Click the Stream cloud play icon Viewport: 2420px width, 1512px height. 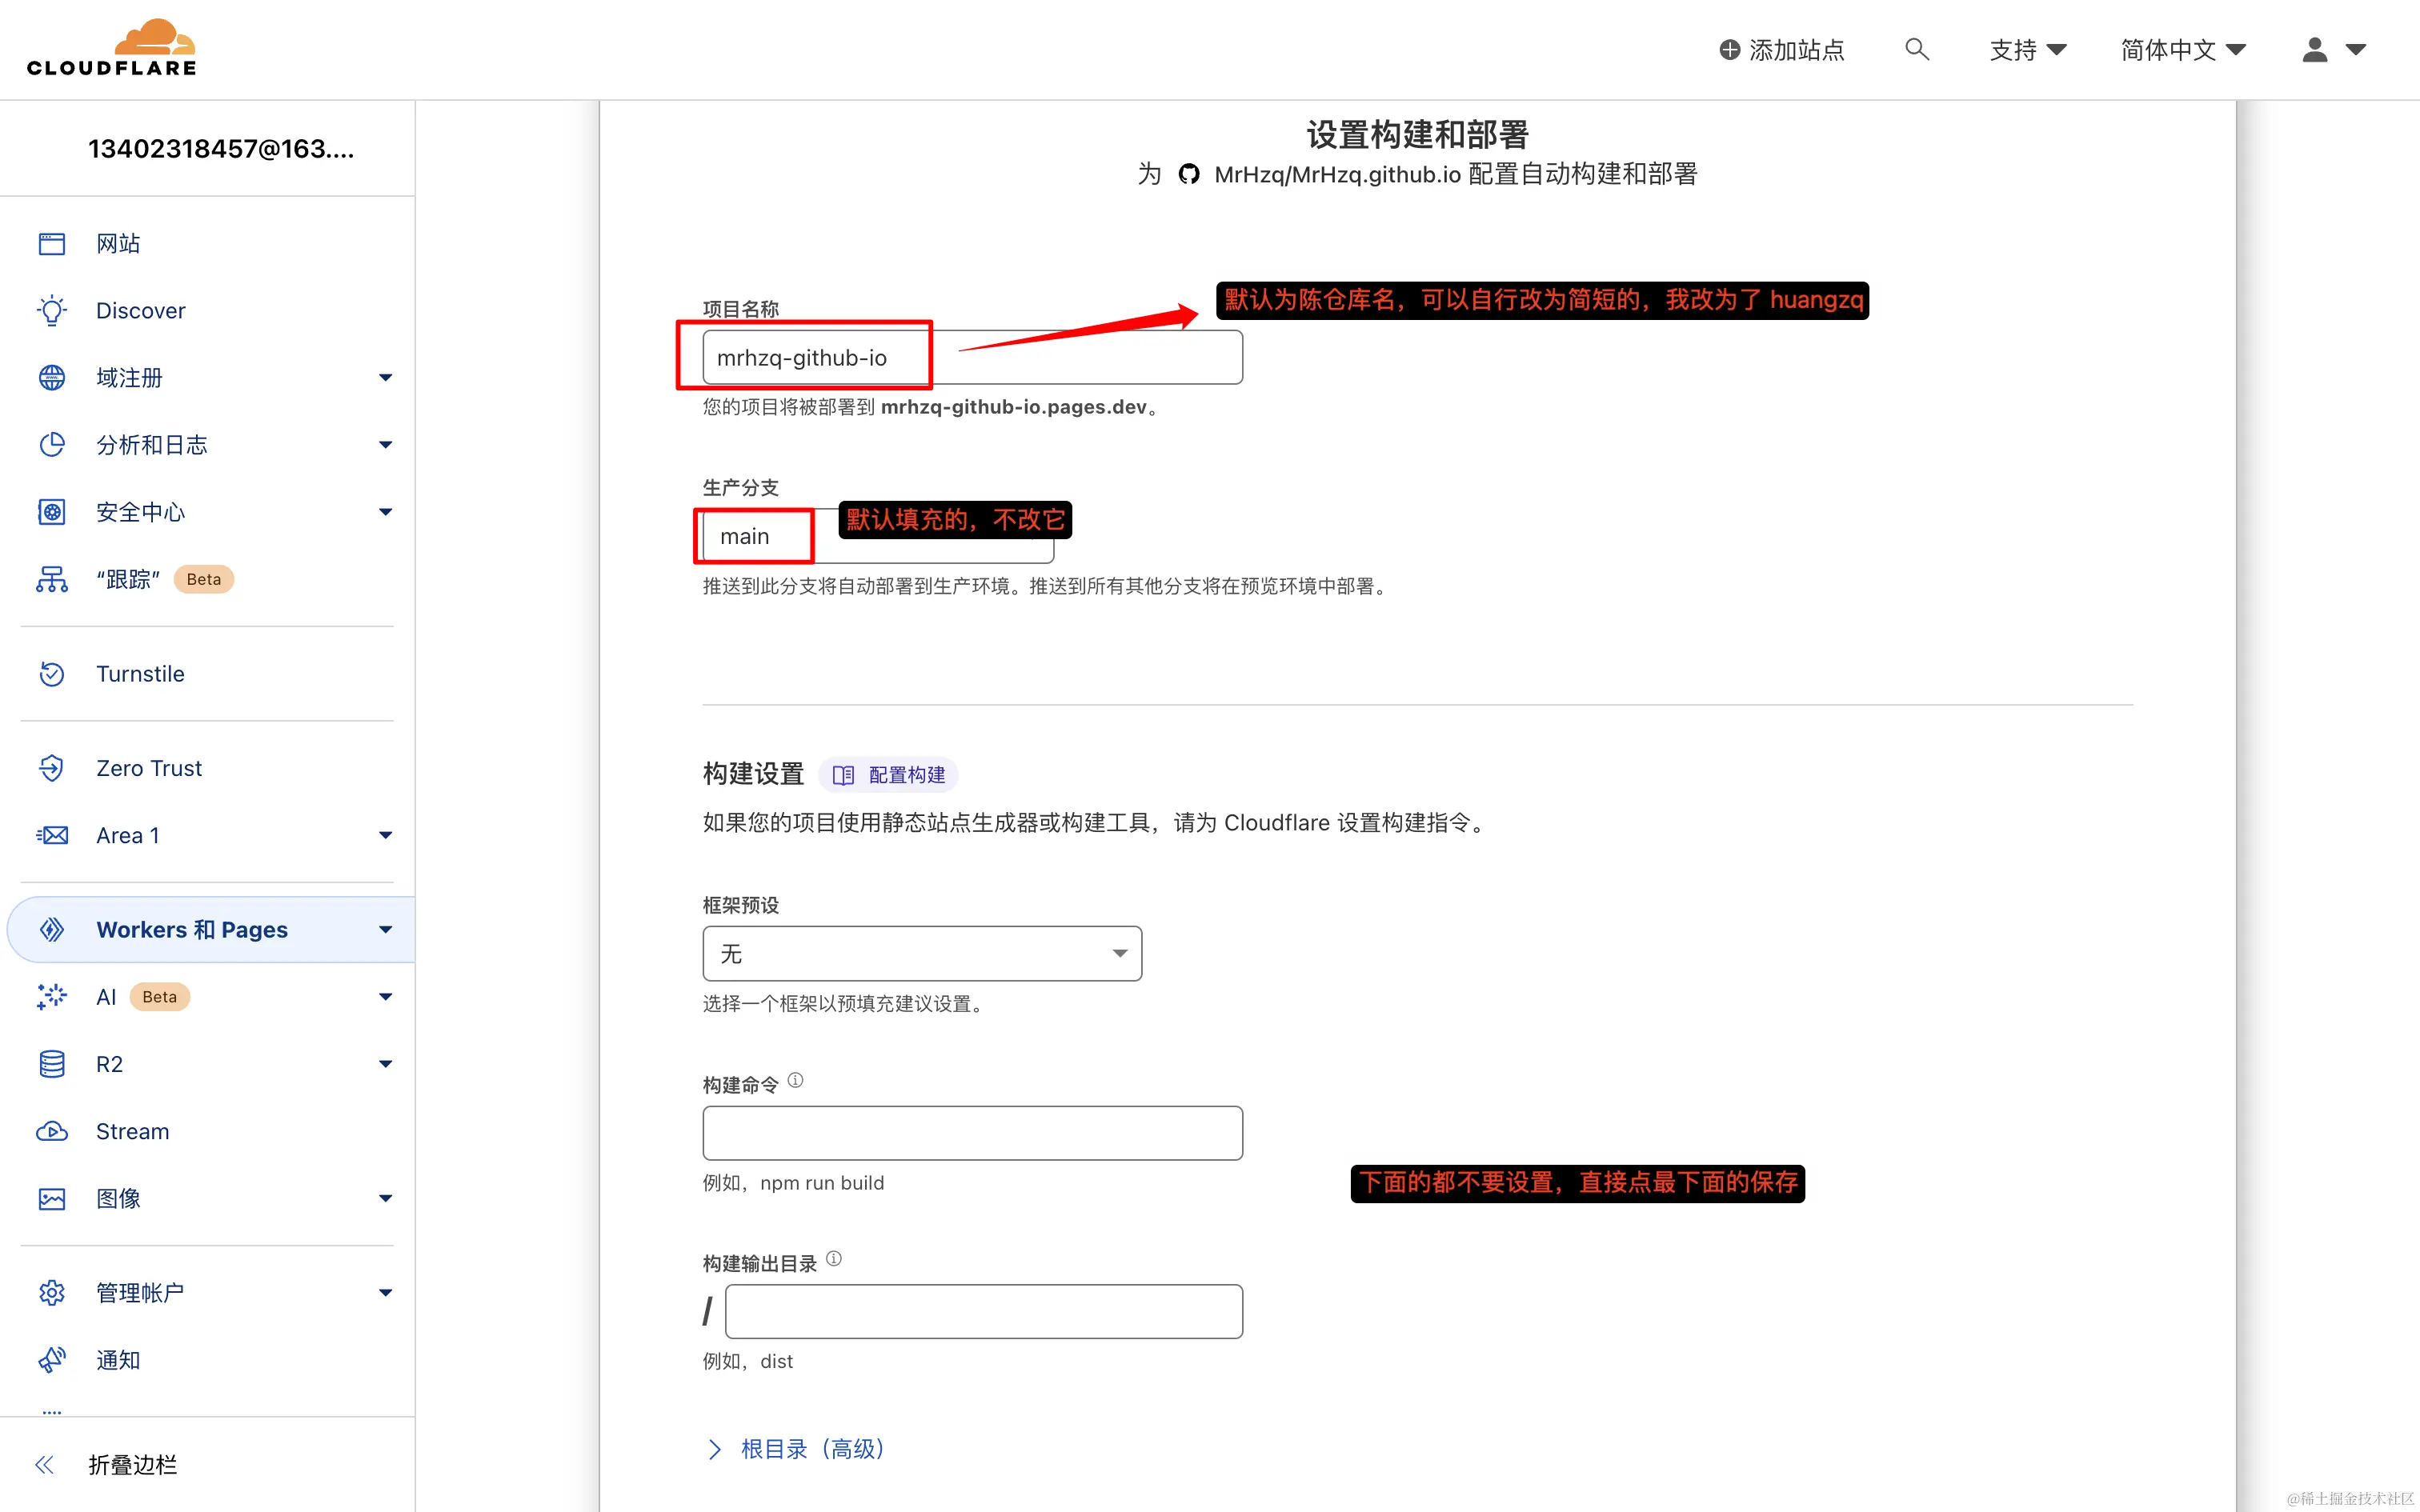point(52,1131)
